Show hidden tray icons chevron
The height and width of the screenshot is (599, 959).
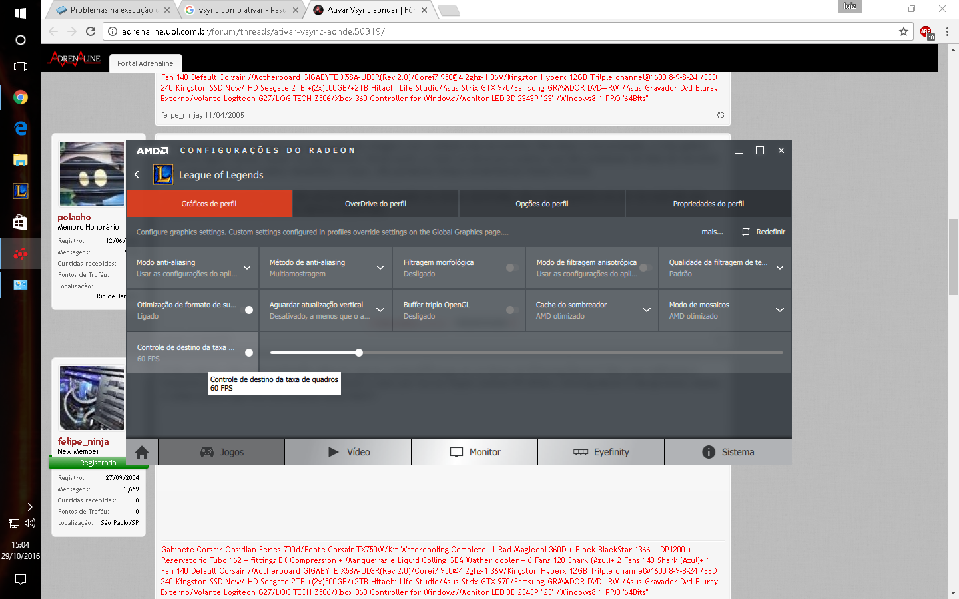tap(29, 507)
